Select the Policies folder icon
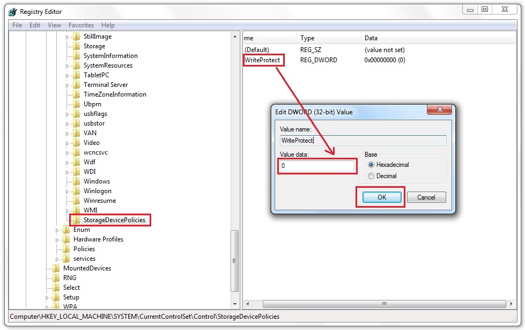This screenshot has height=330, width=525. click(x=66, y=250)
